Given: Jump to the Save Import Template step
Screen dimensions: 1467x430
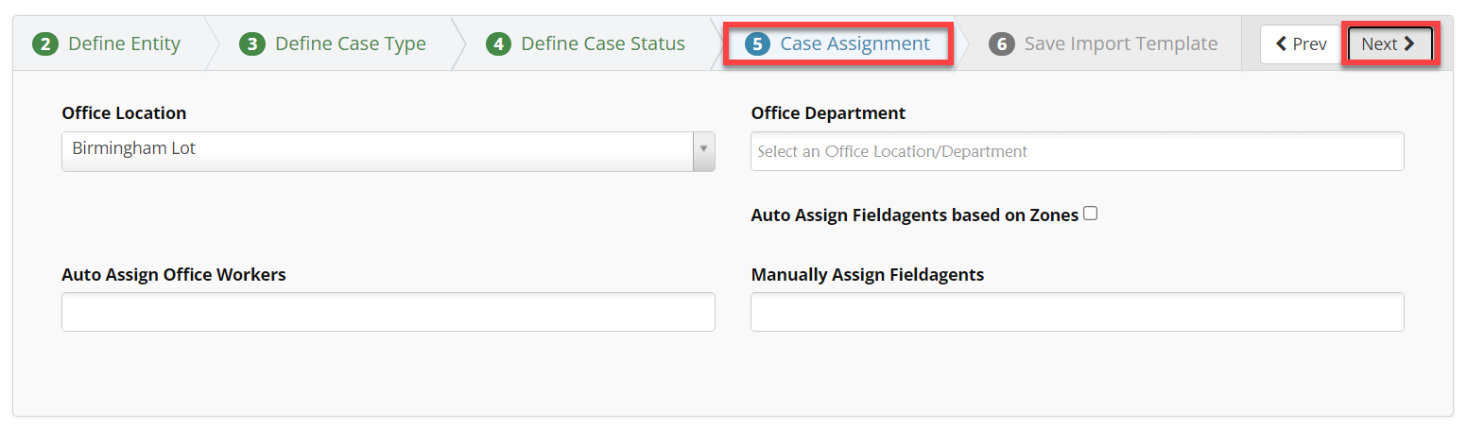Looking at the screenshot, I should 1120,44.
